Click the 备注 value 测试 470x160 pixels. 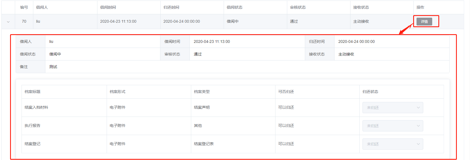[53, 67]
